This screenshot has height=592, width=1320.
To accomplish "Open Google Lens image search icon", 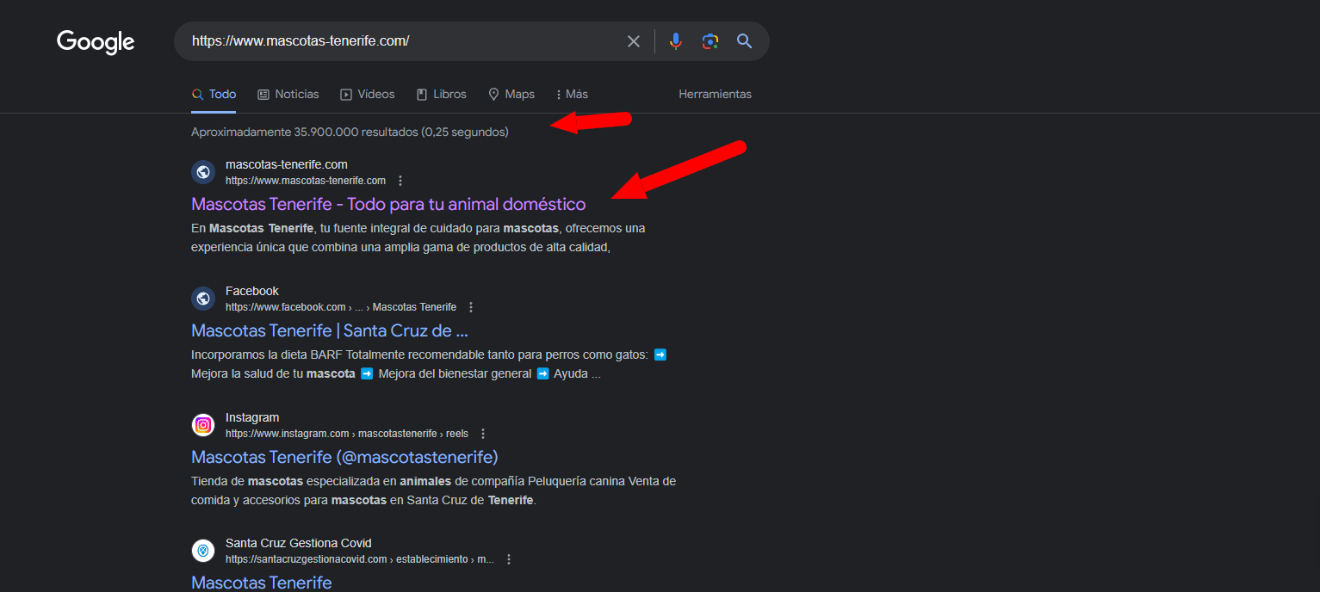I will tap(710, 41).
